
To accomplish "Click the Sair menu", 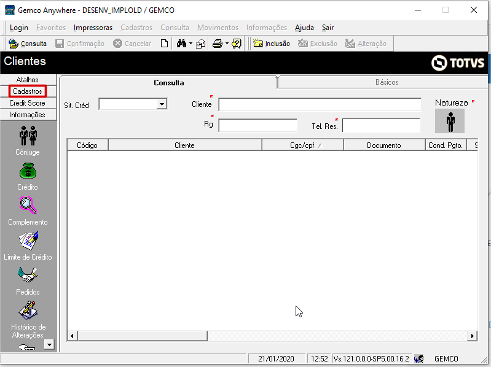I will pos(328,28).
